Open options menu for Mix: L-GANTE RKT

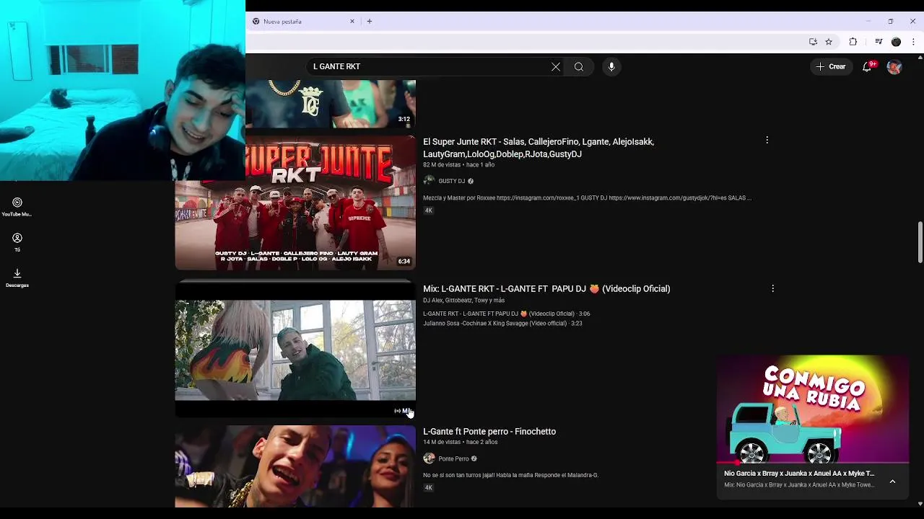(772, 288)
